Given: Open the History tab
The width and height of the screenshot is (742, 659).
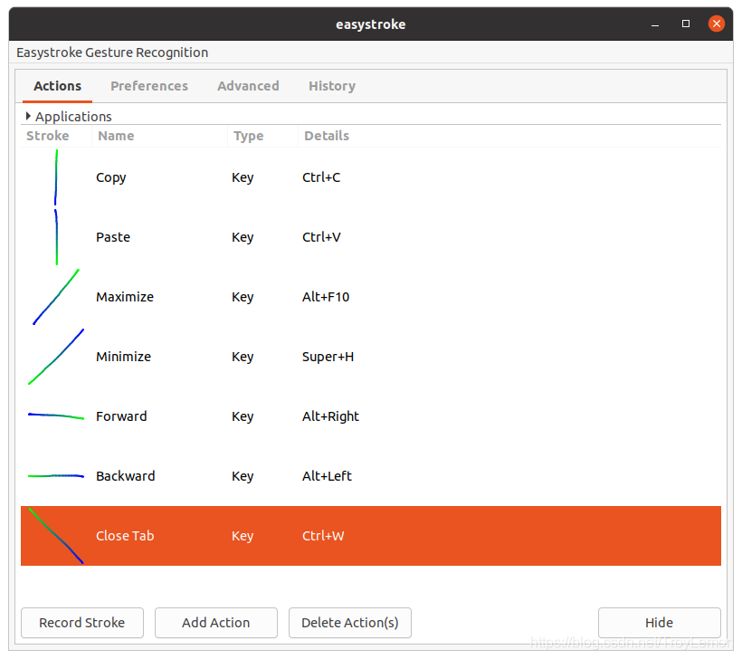Looking at the screenshot, I should click(332, 86).
